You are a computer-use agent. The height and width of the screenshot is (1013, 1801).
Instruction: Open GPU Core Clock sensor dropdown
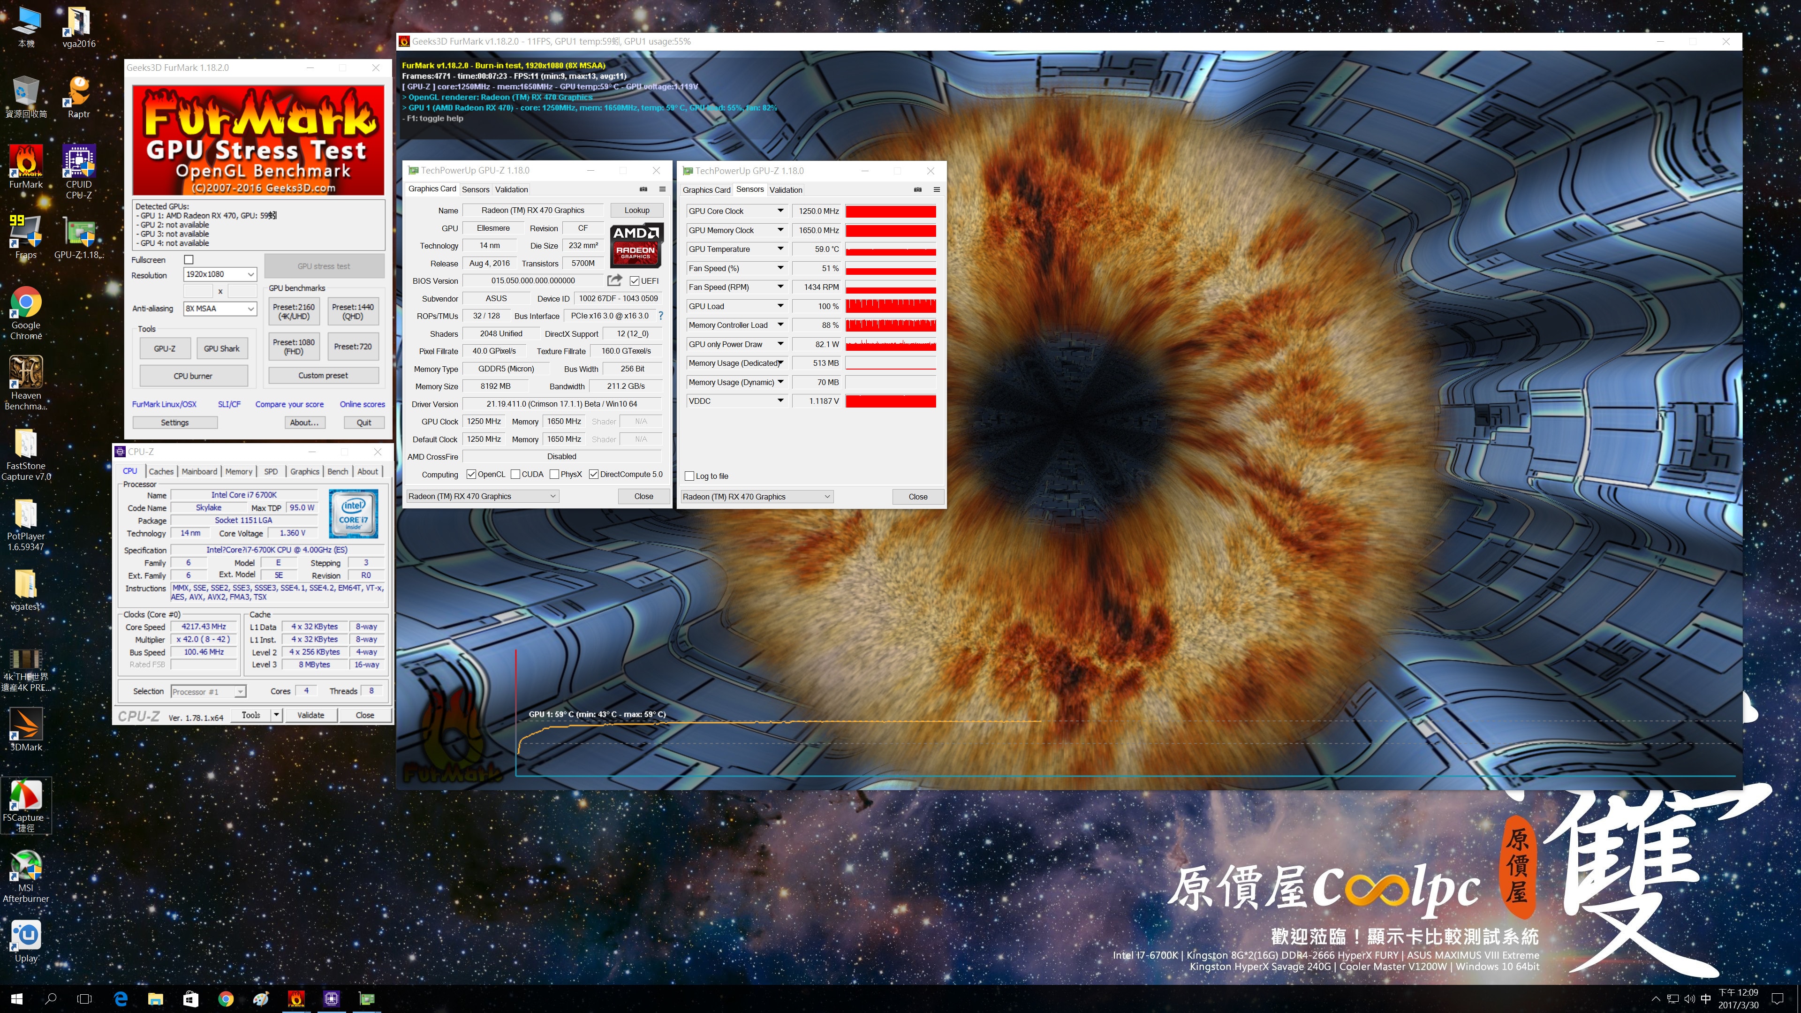point(780,211)
